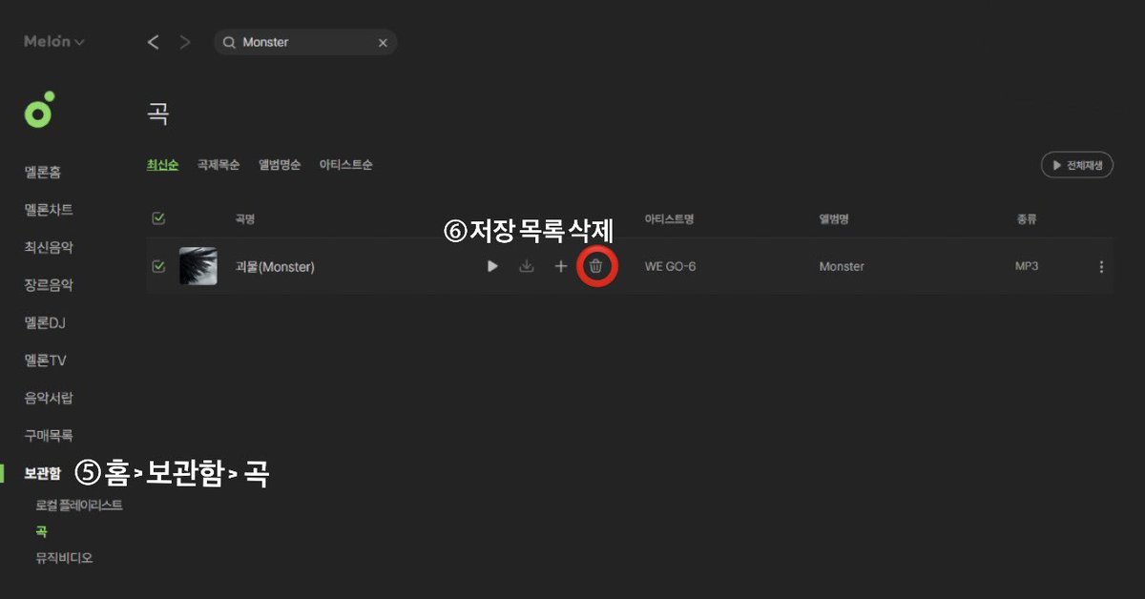
Task: Open 로컬 플레이리스트 under 보관함
Action: tap(79, 506)
